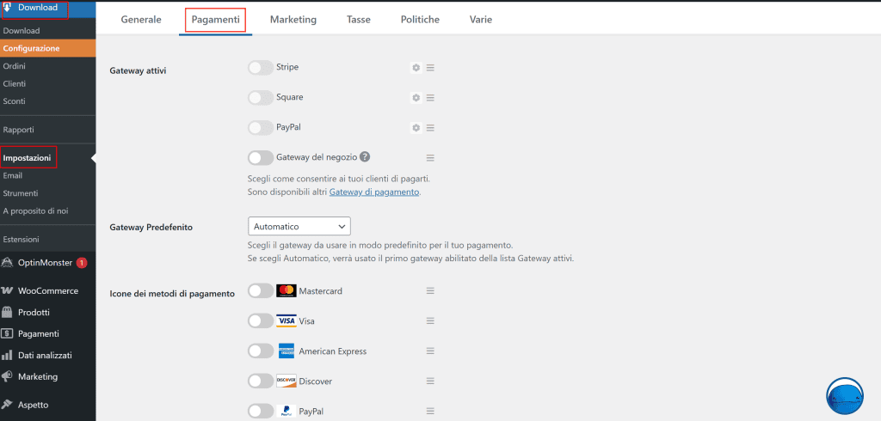Click the Square gateway settings gear
The height and width of the screenshot is (421, 881).
[x=416, y=98]
